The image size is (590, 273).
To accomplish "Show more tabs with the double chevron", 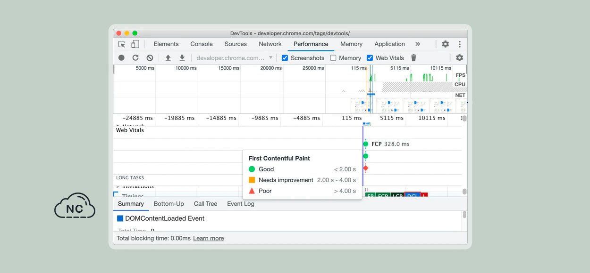I will [x=418, y=44].
